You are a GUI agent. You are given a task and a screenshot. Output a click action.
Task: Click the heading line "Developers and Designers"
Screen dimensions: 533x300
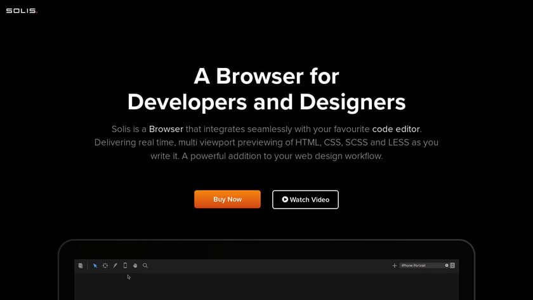pyautogui.click(x=266, y=102)
